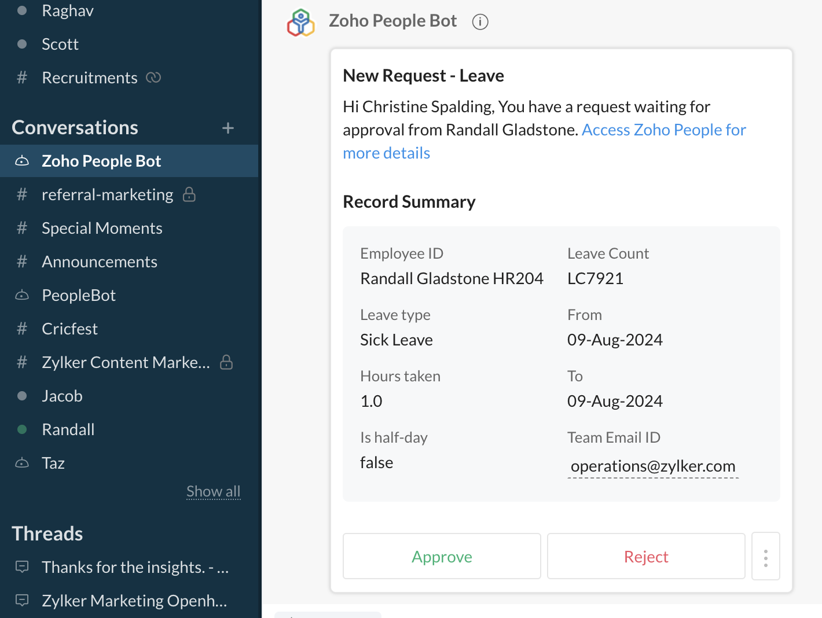The width and height of the screenshot is (822, 618).
Task: Click the lock icon beside Zylker Content Marketing
Action: point(226,362)
